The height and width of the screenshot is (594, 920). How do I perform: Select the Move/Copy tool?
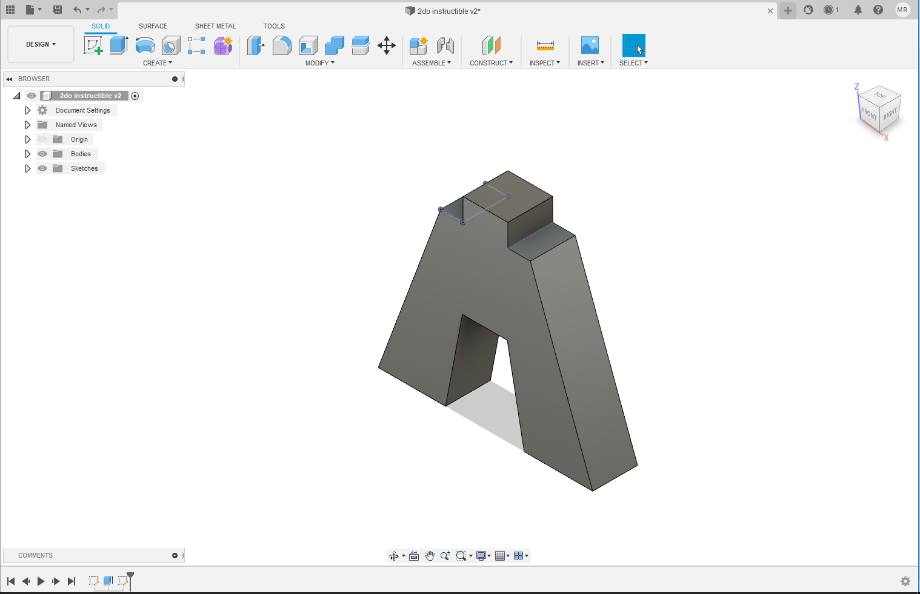click(387, 45)
